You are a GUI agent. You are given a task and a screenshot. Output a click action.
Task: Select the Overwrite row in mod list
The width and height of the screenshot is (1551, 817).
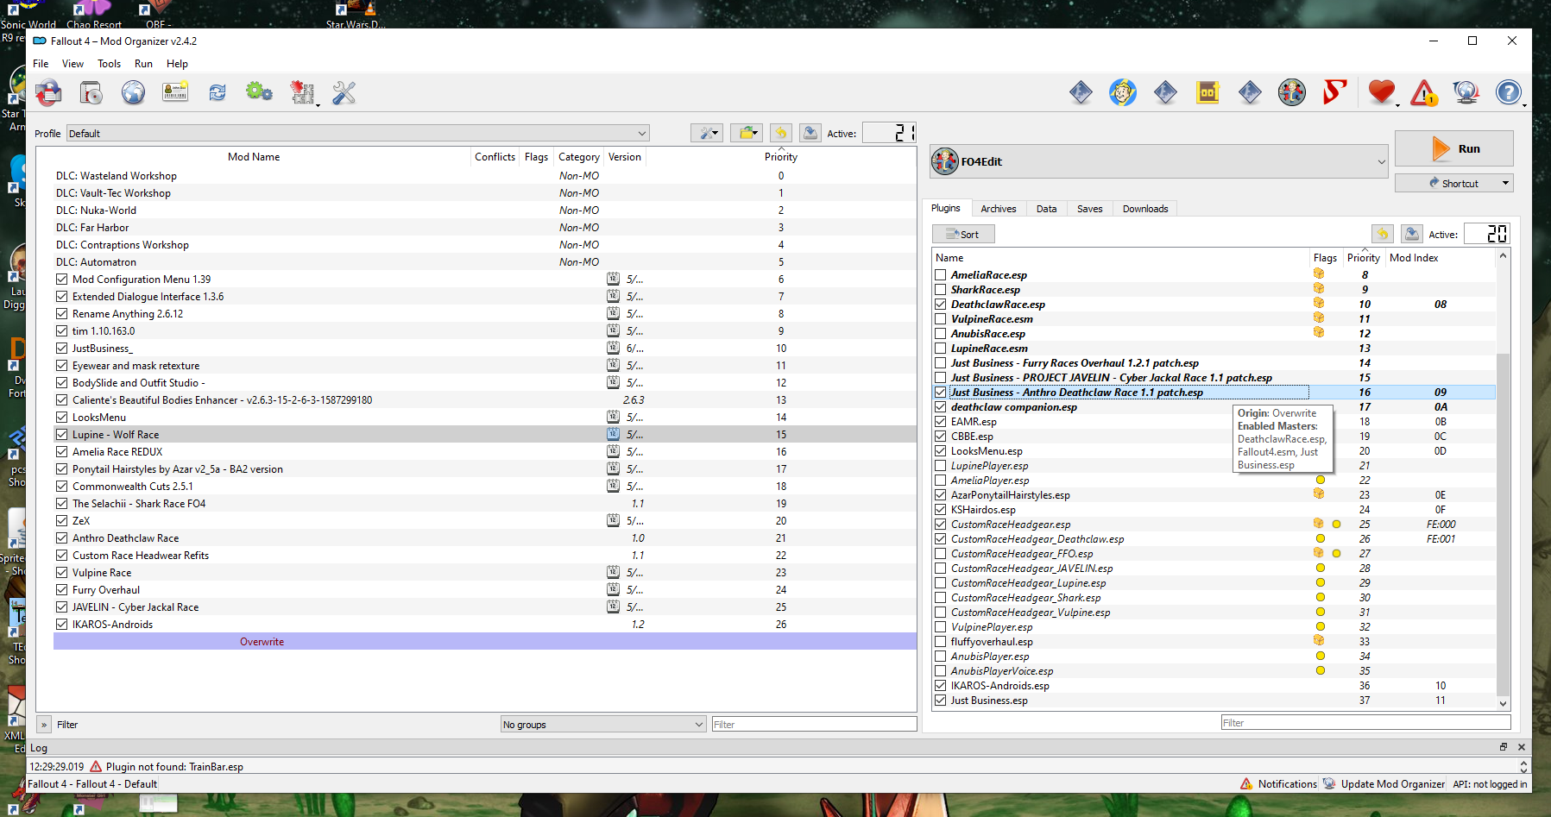click(x=485, y=641)
